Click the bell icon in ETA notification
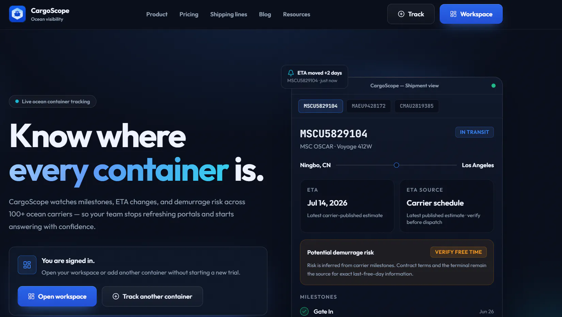Screen dimensions: 562x317 pos(291,73)
